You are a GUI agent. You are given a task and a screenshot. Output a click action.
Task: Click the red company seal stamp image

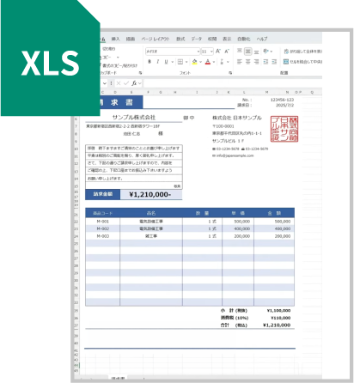[x=284, y=129]
